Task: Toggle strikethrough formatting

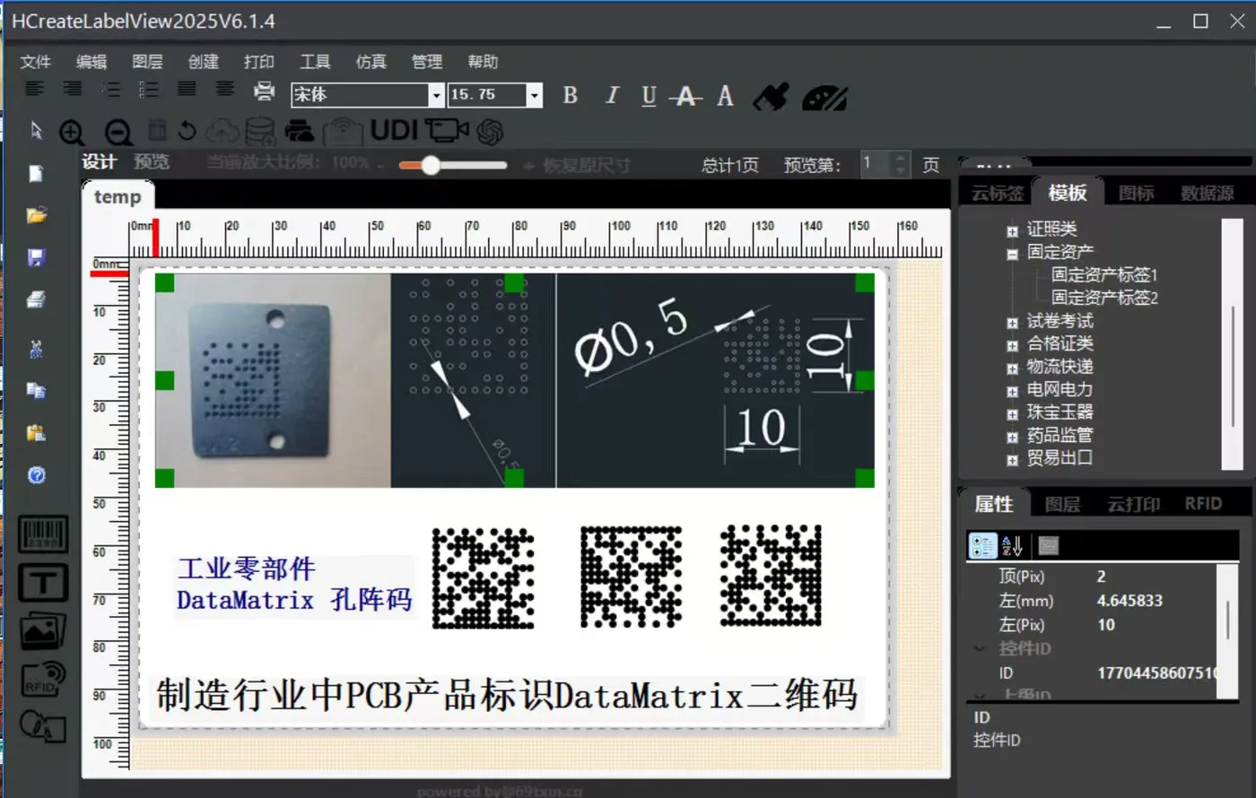Action: [x=686, y=96]
